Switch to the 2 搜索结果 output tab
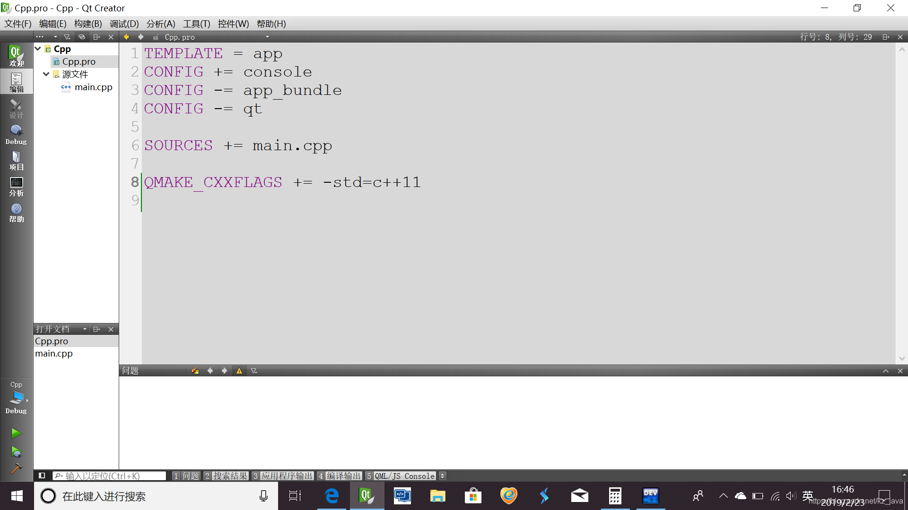Image resolution: width=908 pixels, height=510 pixels. [226, 476]
